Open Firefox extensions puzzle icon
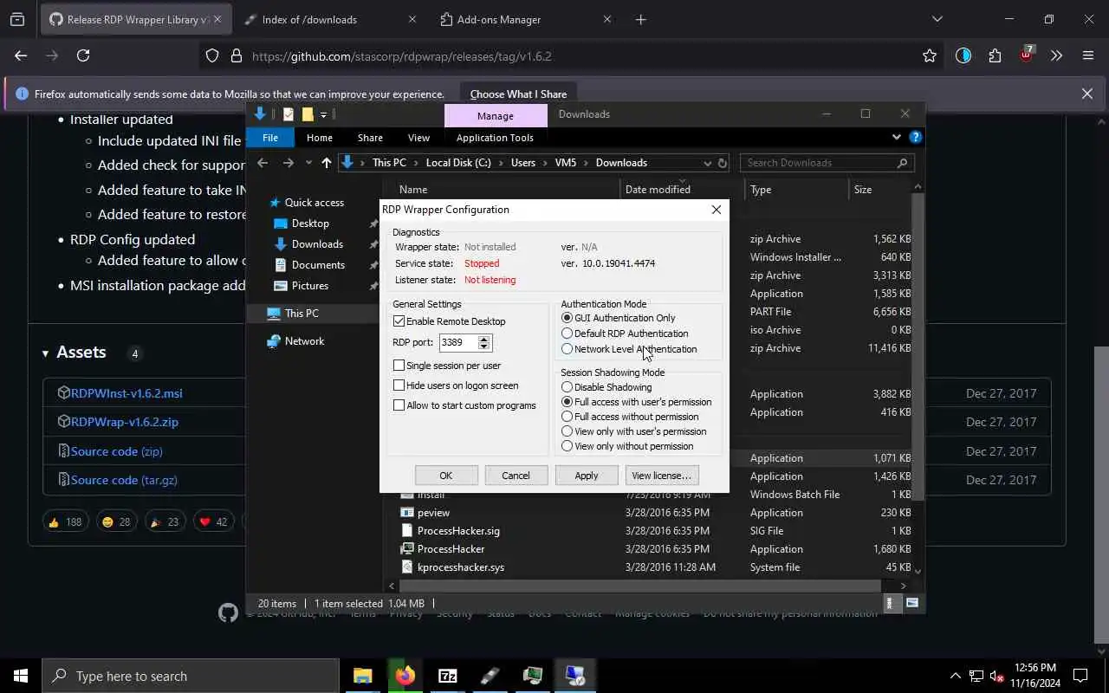This screenshot has width=1109, height=693. [995, 55]
